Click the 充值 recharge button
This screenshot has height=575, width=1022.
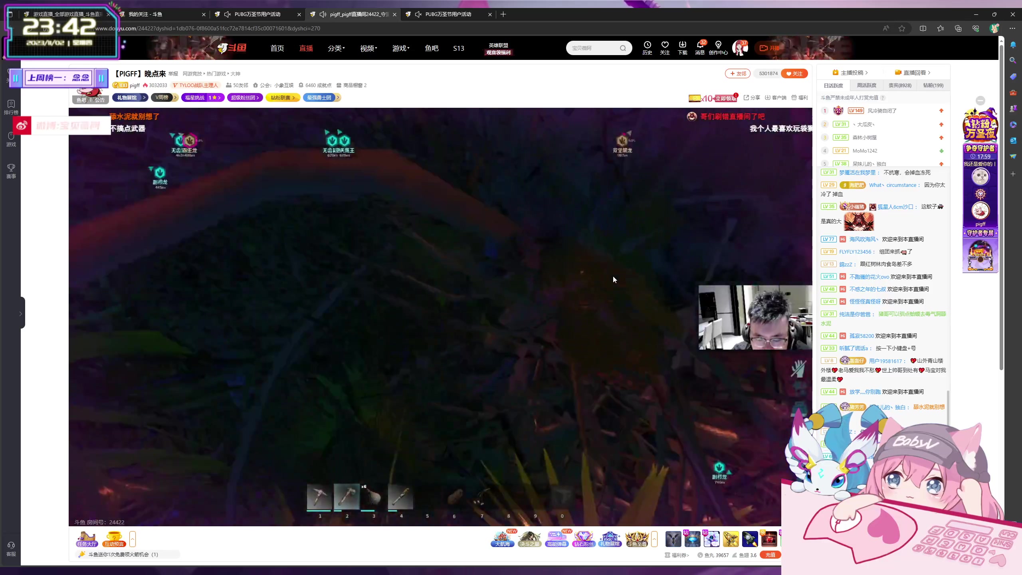(770, 555)
